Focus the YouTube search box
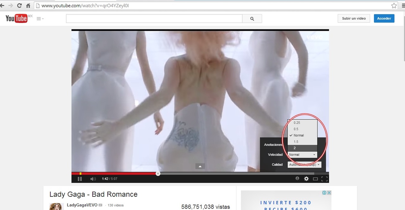Viewport: 405px width, 210px height. pos(154,19)
